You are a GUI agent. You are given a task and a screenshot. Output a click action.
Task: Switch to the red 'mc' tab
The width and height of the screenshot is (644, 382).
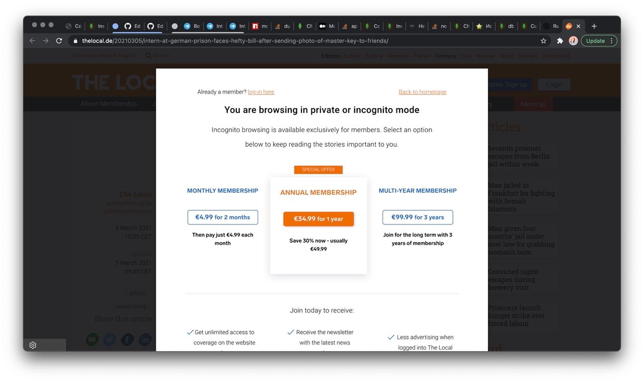click(260, 26)
